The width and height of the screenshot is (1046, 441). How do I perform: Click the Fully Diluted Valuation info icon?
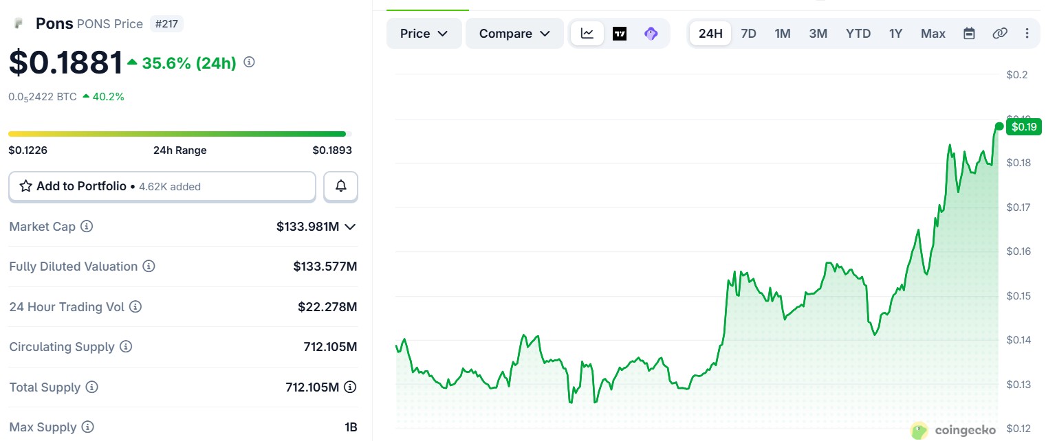[x=149, y=267]
